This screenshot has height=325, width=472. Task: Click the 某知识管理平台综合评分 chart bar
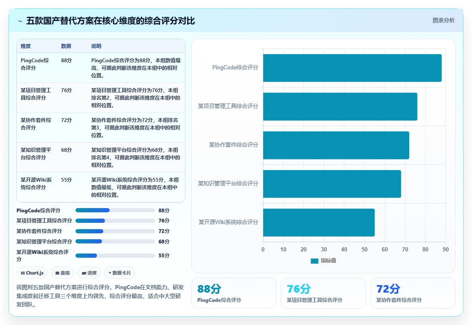tap(332, 184)
